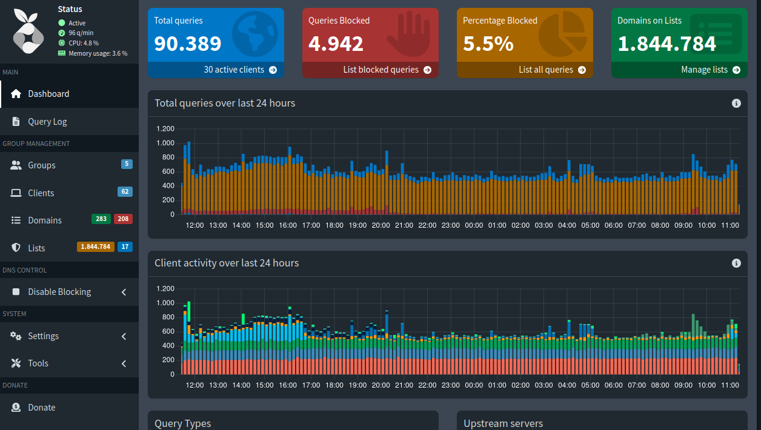Click the info icon on Total queries chart
This screenshot has height=430, width=761.
(x=736, y=104)
